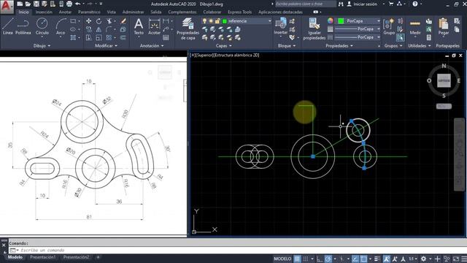Click the green layer color swatch in Capas

(x=225, y=21)
